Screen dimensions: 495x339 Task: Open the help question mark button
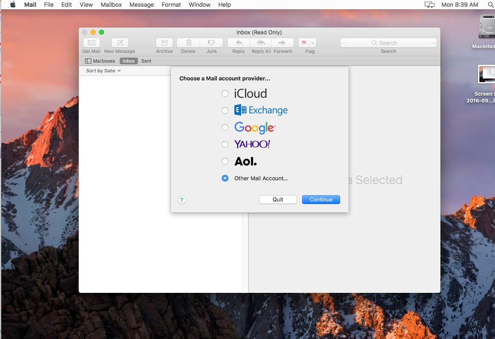pos(181,200)
